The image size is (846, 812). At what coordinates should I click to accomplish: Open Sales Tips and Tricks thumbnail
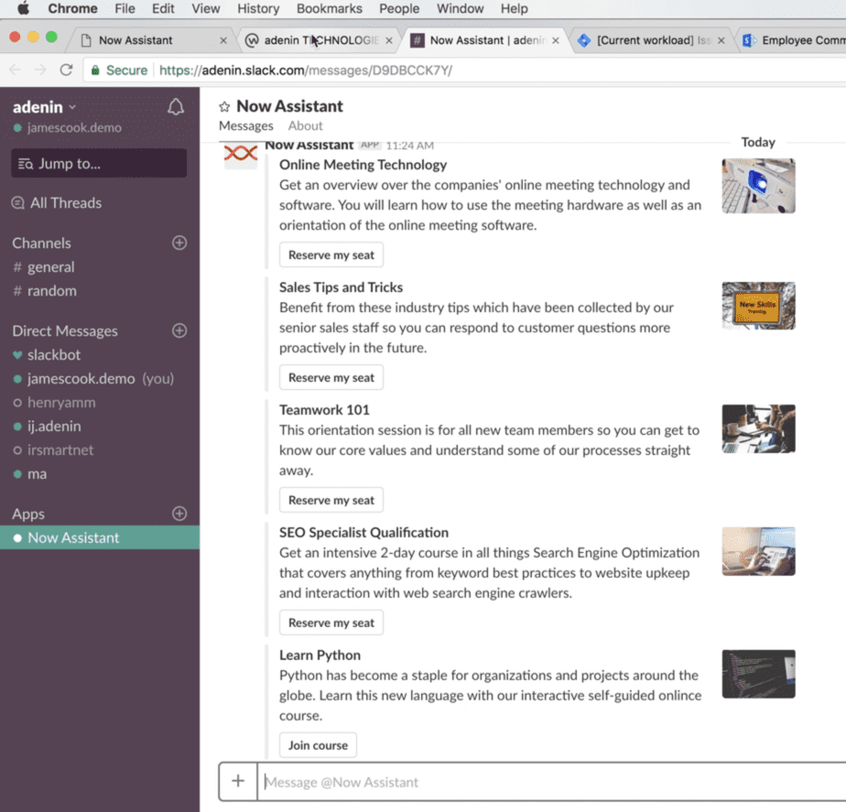point(759,306)
